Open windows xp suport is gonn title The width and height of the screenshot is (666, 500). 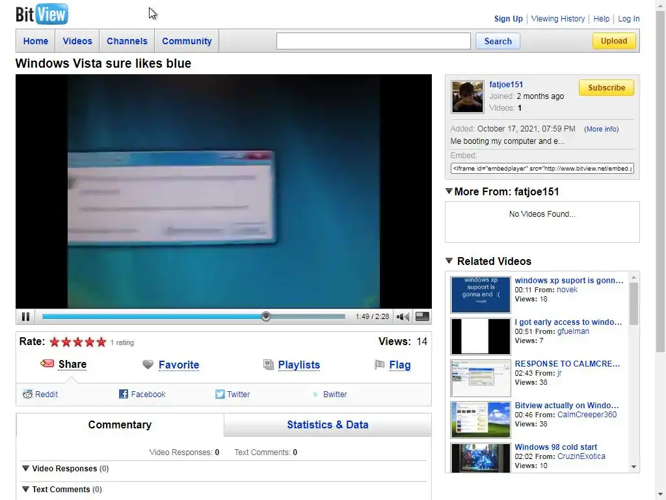568,280
